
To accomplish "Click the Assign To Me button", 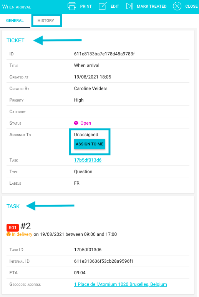I will click(x=90, y=144).
